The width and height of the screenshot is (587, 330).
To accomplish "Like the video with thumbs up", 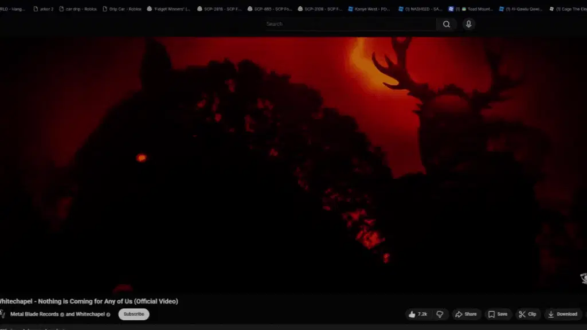I will click(418, 315).
